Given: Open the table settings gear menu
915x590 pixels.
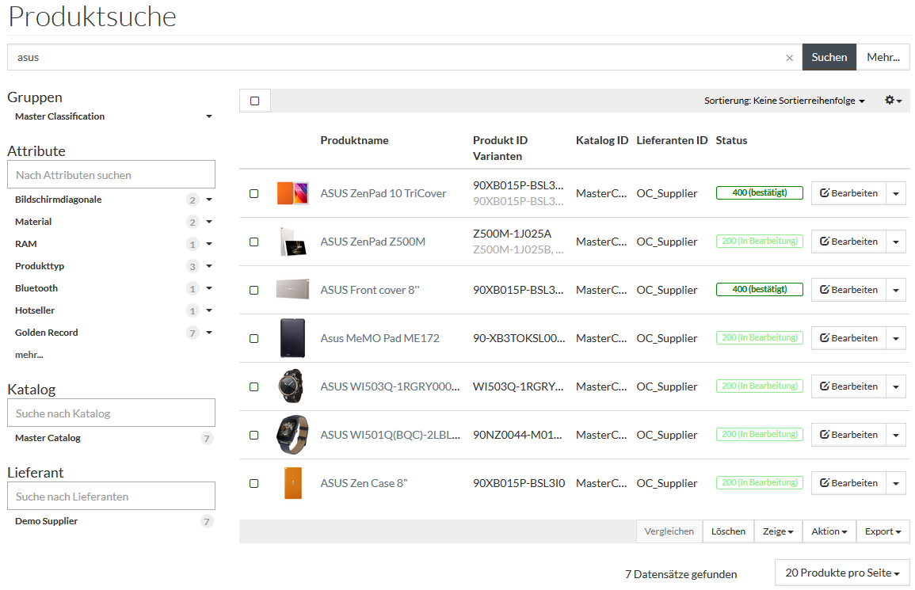Looking at the screenshot, I should [x=893, y=101].
